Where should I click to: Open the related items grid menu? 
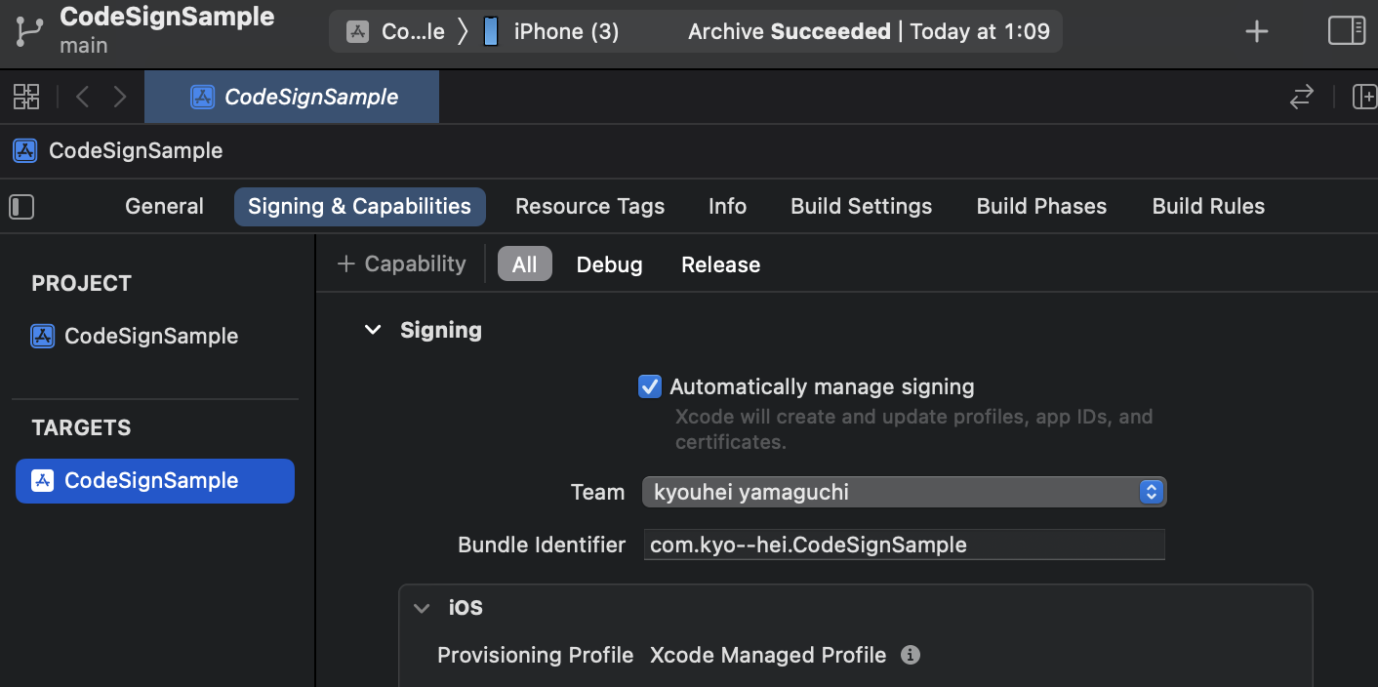pyautogui.click(x=26, y=97)
